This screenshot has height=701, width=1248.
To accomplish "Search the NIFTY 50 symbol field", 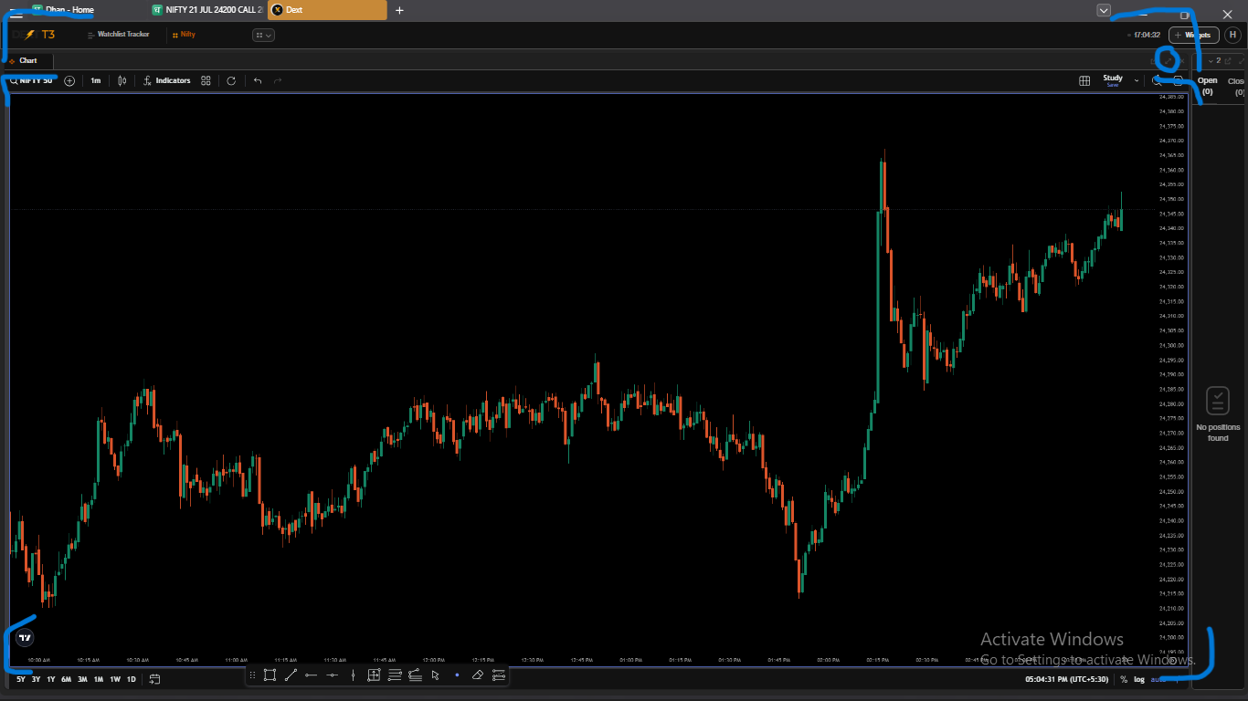I will [x=32, y=80].
